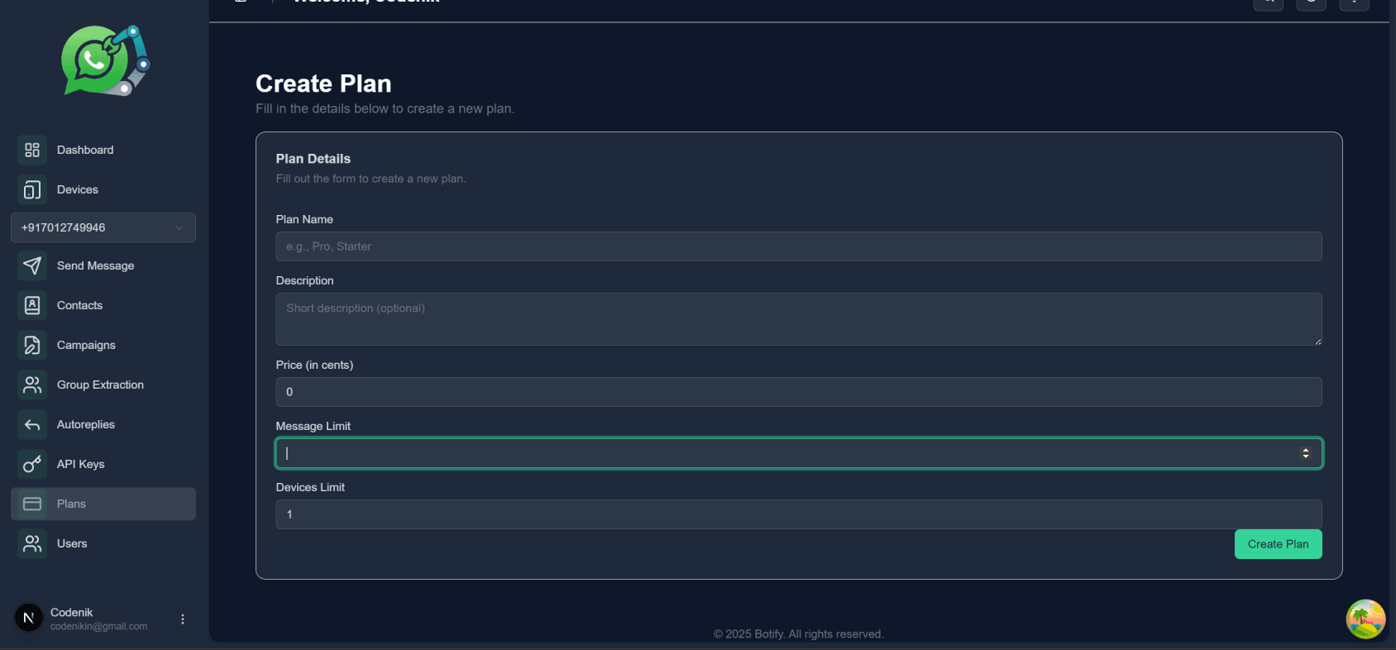Navigate to Contacts
The height and width of the screenshot is (650, 1396).
(x=103, y=305)
